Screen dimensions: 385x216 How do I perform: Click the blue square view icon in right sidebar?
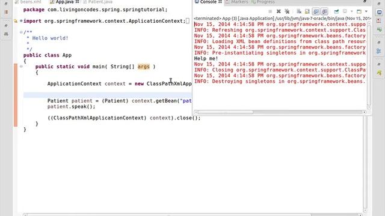click(379, 12)
